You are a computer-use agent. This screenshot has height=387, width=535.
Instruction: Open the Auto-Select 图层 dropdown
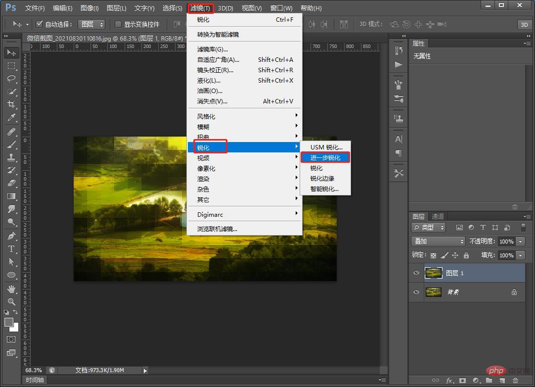coord(91,24)
